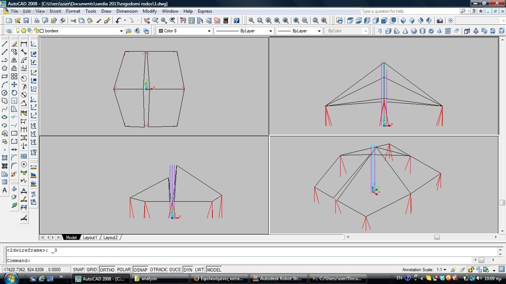Select the Line tool in Draw toolbar
This screenshot has height=284, width=506.
[5, 44]
